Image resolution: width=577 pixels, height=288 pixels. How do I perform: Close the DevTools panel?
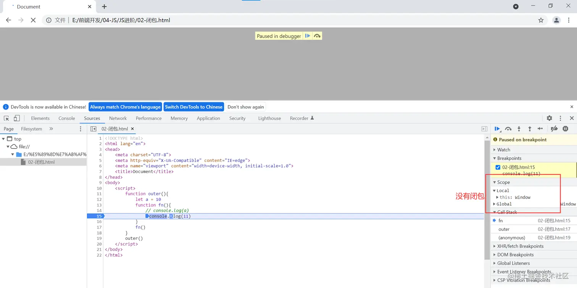572,118
